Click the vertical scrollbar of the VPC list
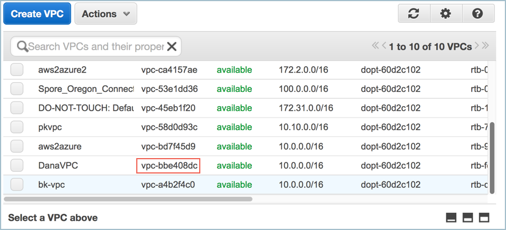Screen dimensions: 506x230 [x=493, y=154]
